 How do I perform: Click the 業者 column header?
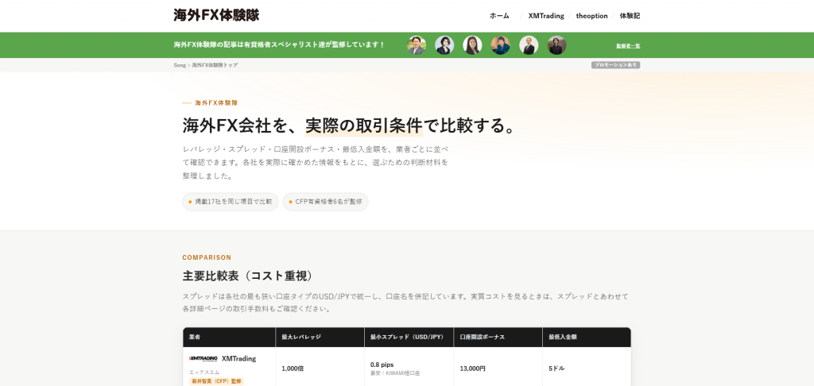pos(230,337)
